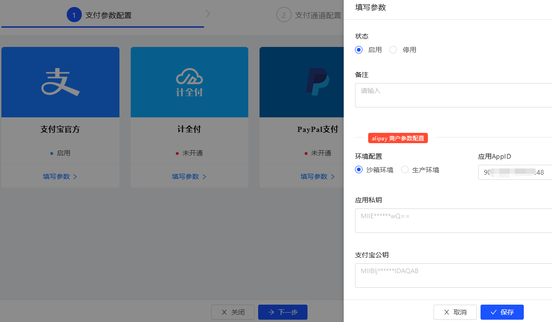The width and height of the screenshot is (552, 322).
Task: Click the X icon inside the 关闭 button
Action: 224,312
